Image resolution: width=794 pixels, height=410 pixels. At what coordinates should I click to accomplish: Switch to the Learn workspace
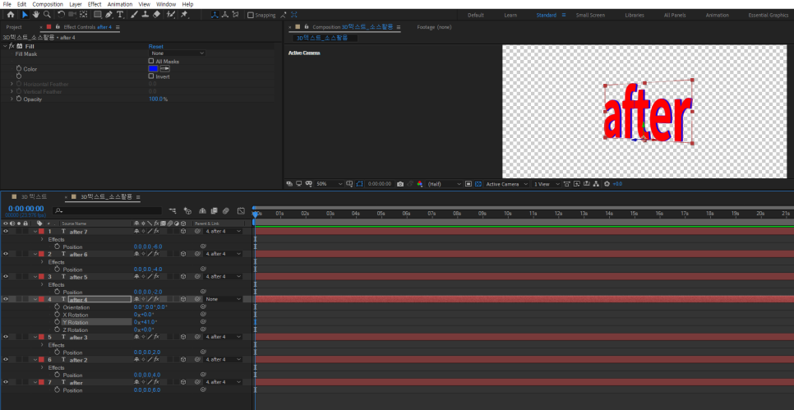pyautogui.click(x=510, y=15)
